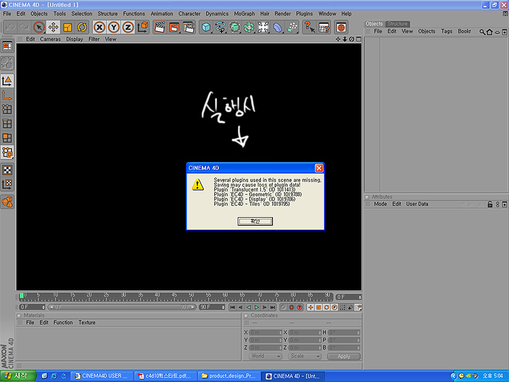Open the Plugins menu
Viewport: 509px width, 382px height.
pos(304,13)
